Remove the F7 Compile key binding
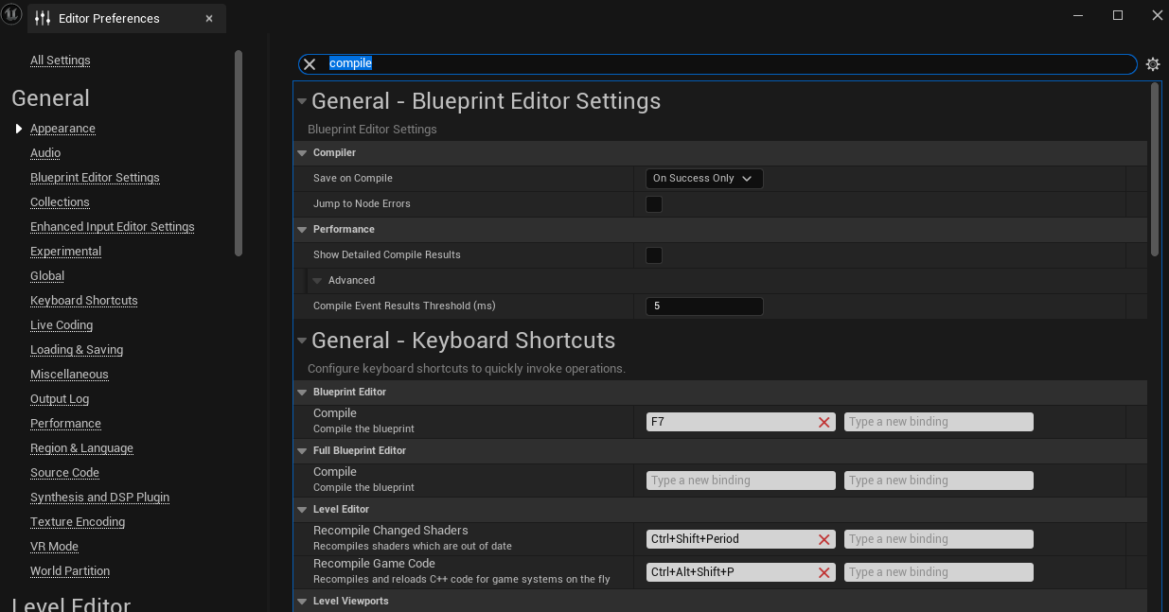This screenshot has height=612, width=1169. tap(824, 422)
